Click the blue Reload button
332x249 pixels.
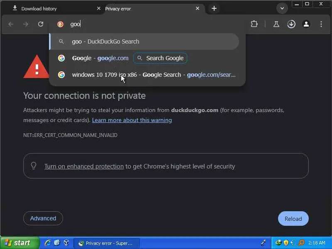[x=293, y=219]
